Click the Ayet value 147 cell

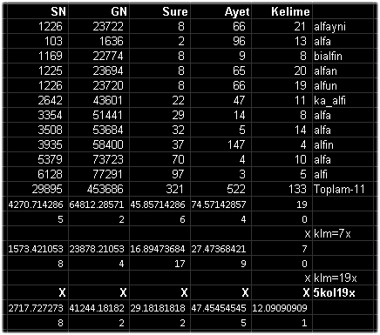pyautogui.click(x=221, y=144)
